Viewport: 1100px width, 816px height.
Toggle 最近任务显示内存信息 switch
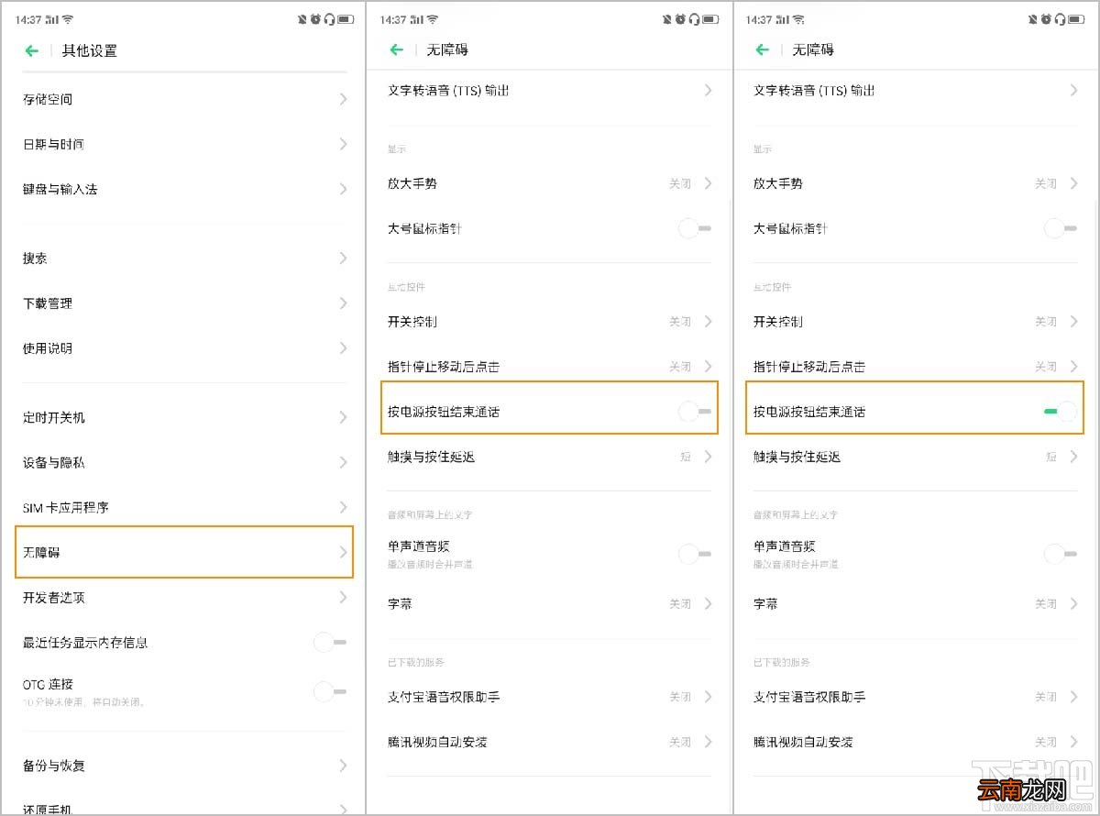(330, 642)
